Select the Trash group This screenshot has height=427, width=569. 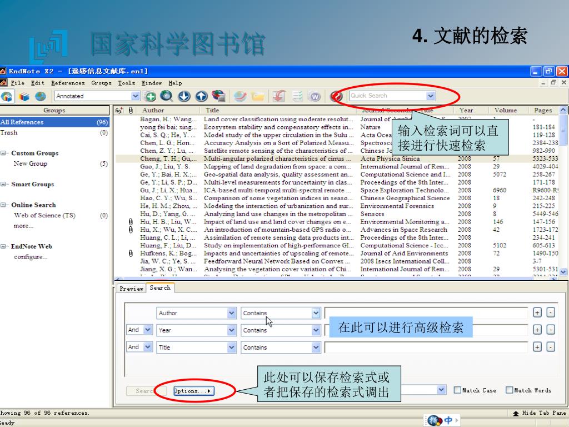click(x=54, y=132)
